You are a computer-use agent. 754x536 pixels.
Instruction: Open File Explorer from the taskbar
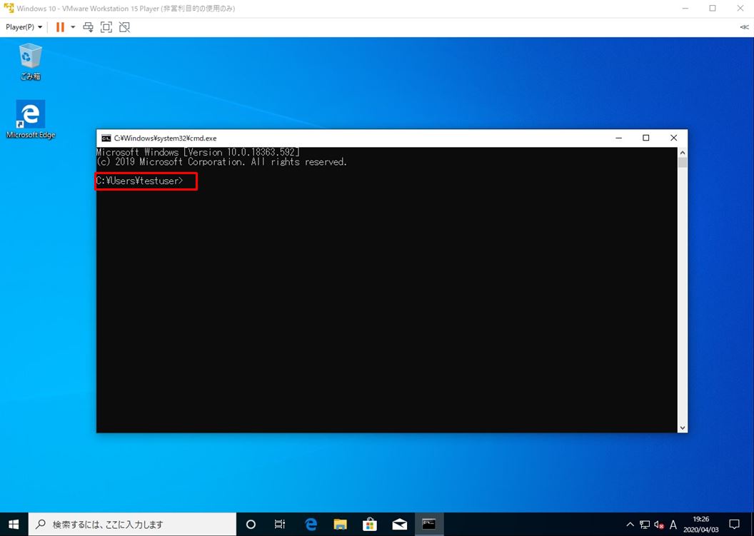[x=340, y=524]
